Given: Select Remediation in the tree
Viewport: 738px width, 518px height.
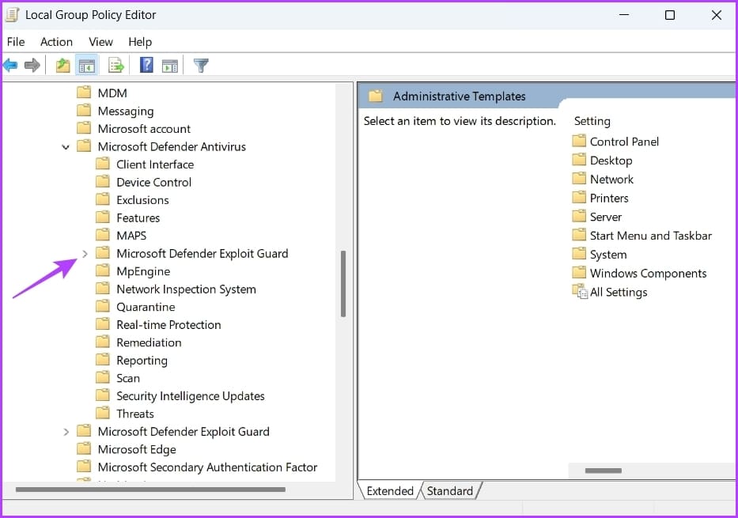Looking at the screenshot, I should tap(149, 342).
